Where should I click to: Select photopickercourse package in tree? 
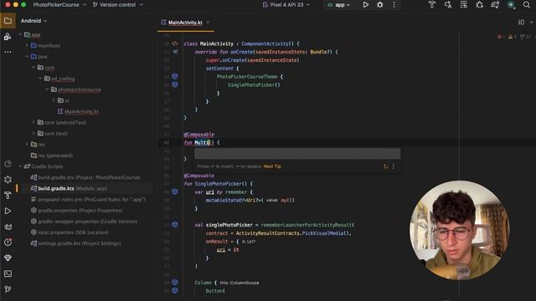[76, 89]
